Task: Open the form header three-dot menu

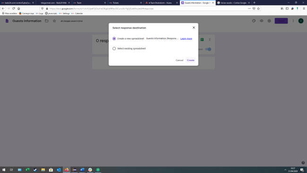Action: coord(293,21)
